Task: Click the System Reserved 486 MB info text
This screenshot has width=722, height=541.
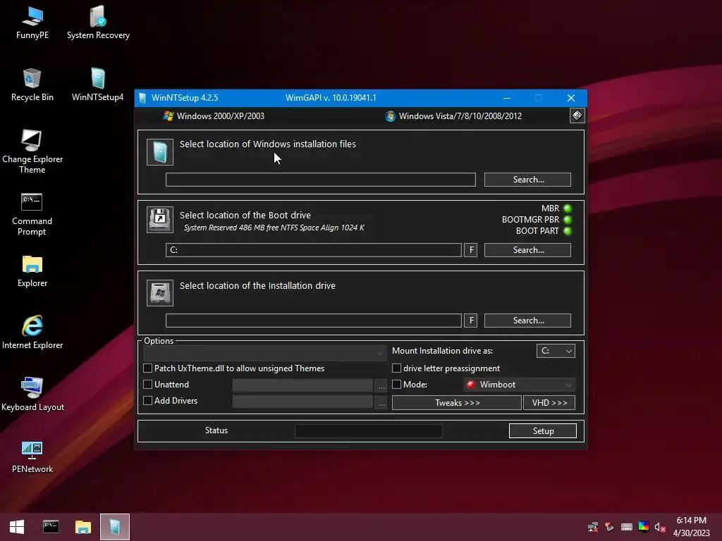Action: point(274,228)
